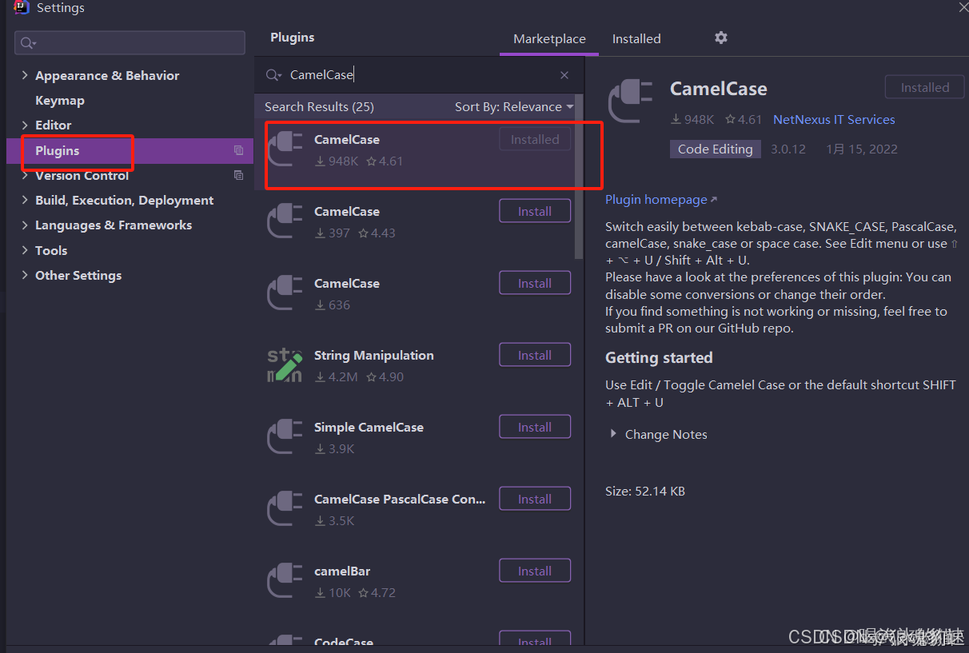969x653 pixels.
Task: Click the Getting started heading
Action: tap(659, 357)
